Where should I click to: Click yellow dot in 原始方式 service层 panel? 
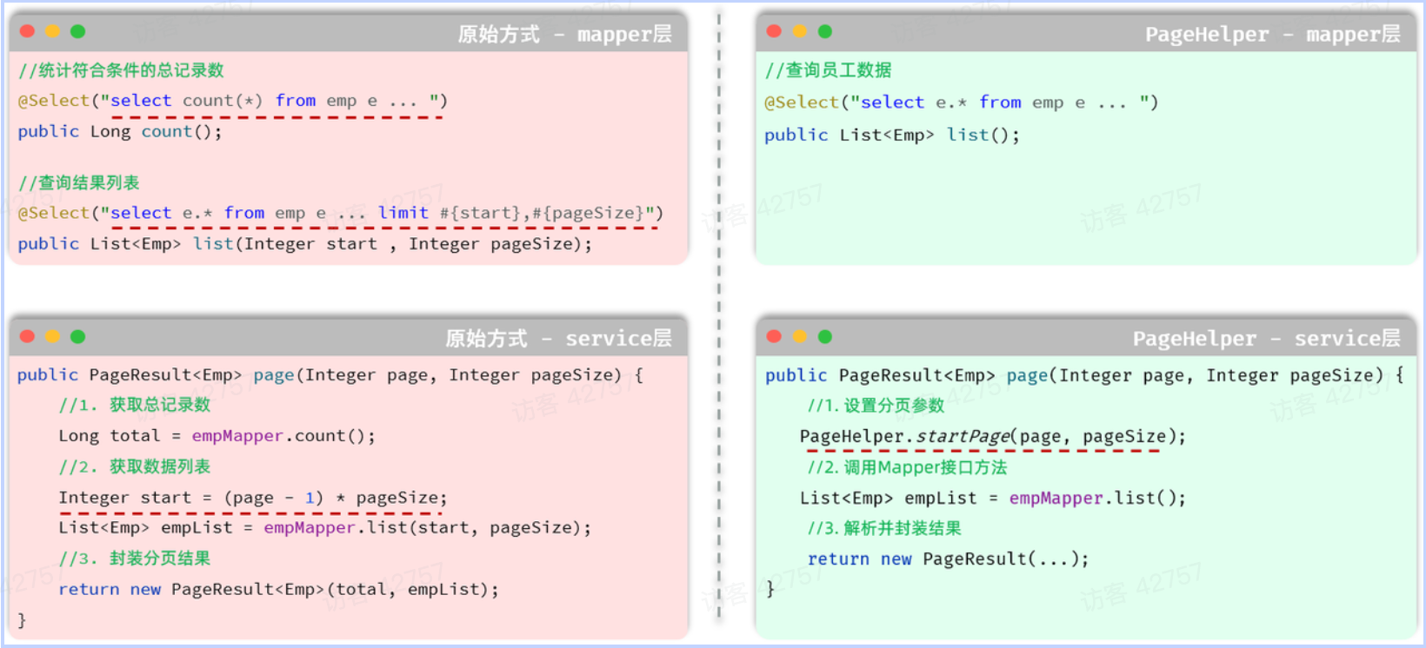[52, 336]
